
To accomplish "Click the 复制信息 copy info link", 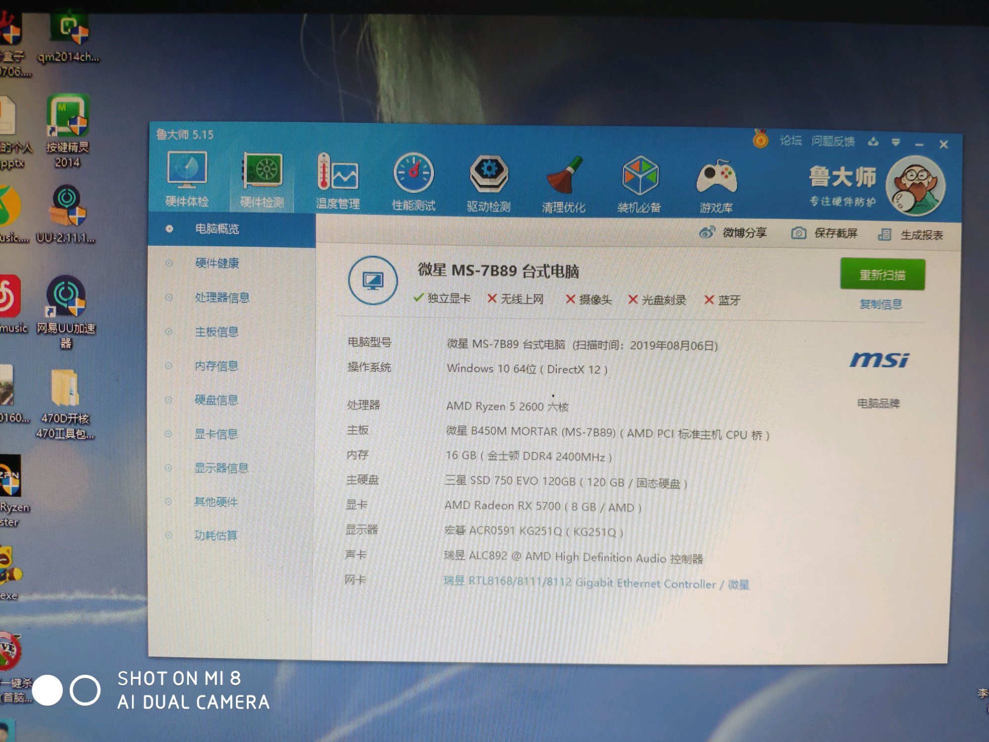I will pos(881,304).
